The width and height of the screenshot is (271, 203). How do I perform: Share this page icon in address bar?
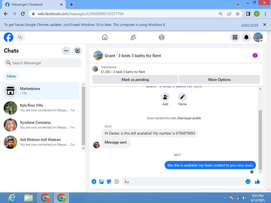[x=229, y=14]
